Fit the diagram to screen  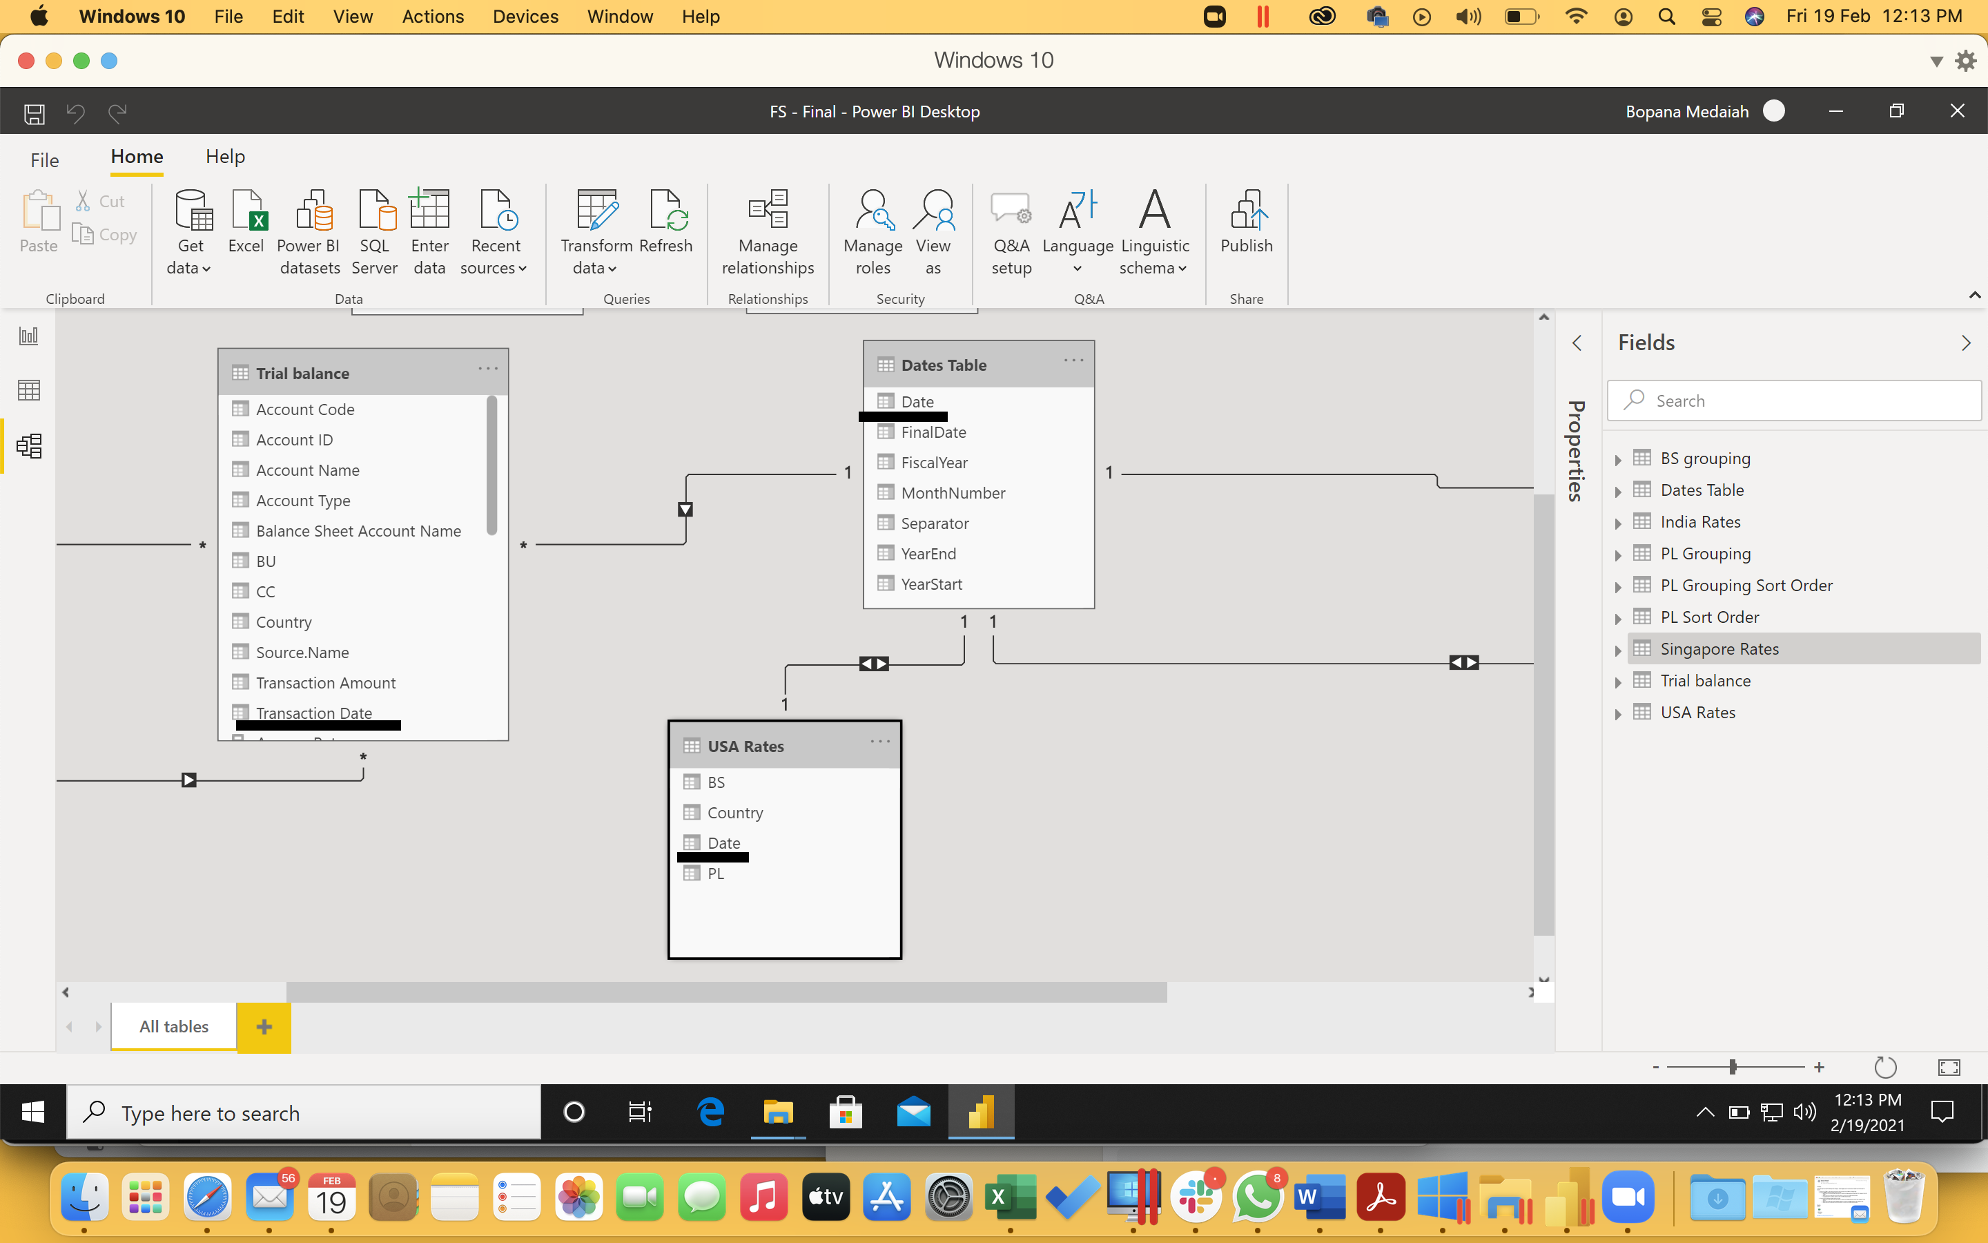(1949, 1067)
